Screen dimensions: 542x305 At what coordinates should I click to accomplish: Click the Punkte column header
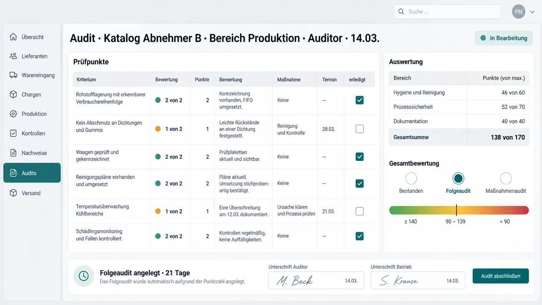202,80
